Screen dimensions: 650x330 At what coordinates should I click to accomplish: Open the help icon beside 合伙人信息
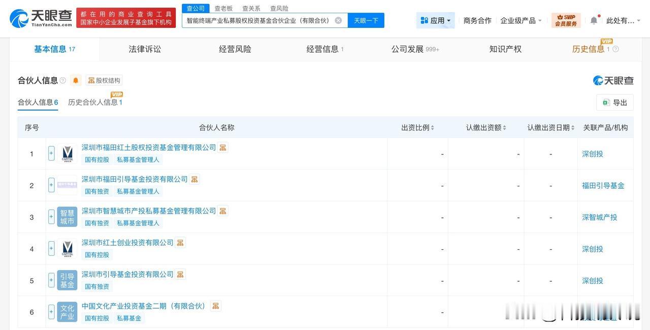click(63, 80)
